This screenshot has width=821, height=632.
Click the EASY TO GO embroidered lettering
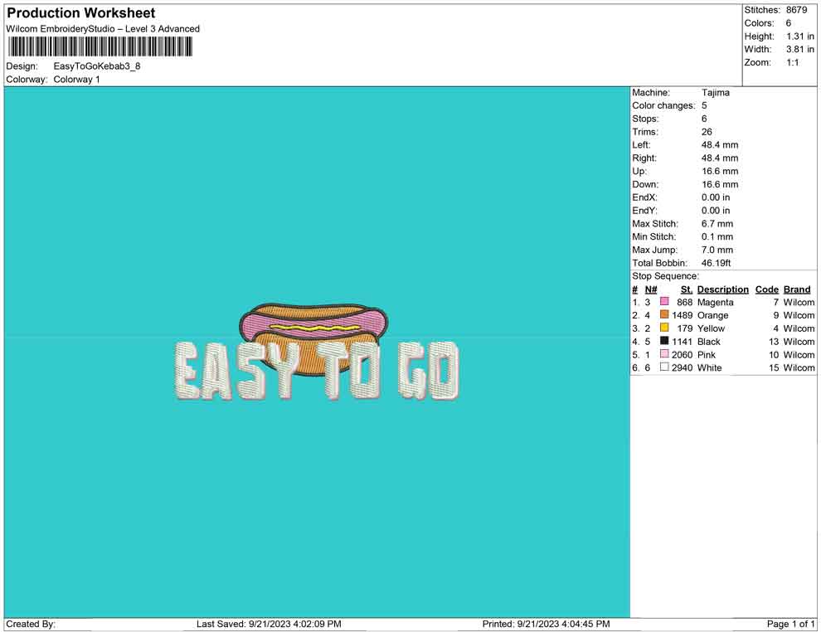[316, 370]
